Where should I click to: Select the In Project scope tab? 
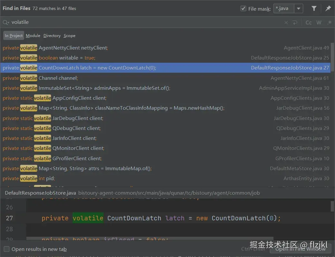[x=14, y=36]
